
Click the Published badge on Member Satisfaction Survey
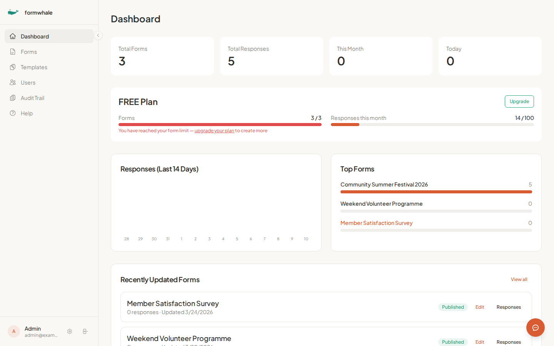453,307
